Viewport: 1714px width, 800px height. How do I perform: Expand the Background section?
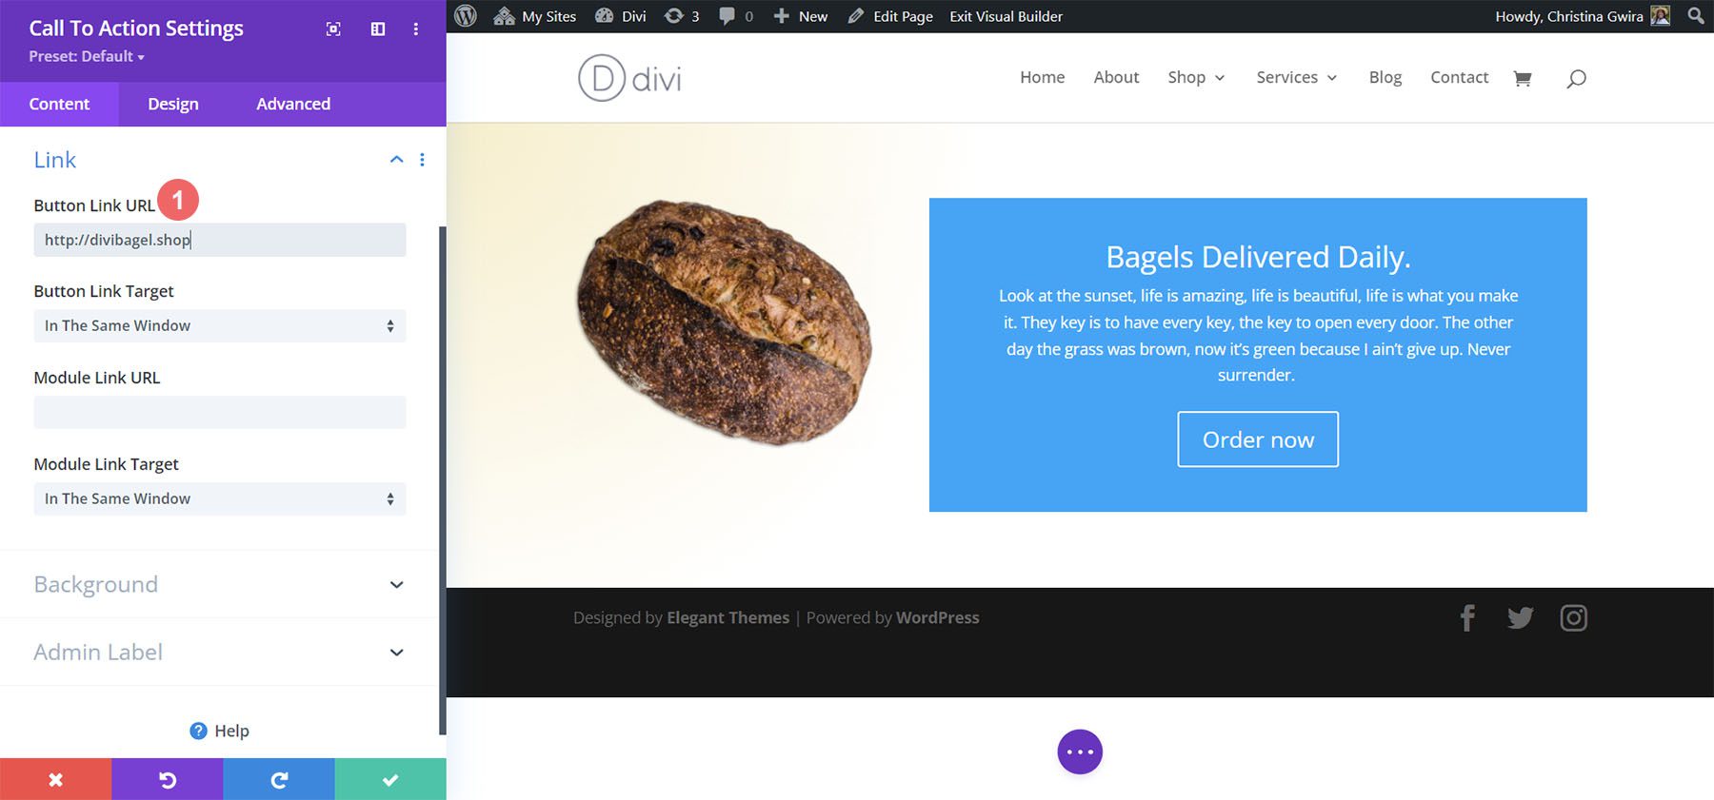tap(397, 584)
